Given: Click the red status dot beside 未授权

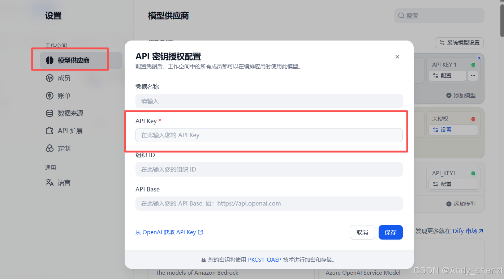Looking at the screenshot, I should pos(473,119).
